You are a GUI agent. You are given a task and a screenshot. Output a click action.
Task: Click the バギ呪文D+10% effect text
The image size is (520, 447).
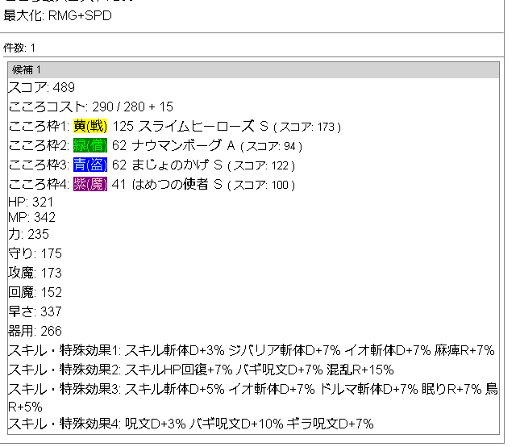coord(236,424)
